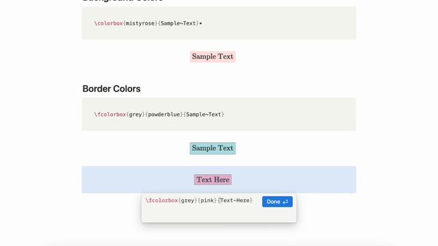Click the powderblue 'Sample Text' rendered equation

point(213,148)
